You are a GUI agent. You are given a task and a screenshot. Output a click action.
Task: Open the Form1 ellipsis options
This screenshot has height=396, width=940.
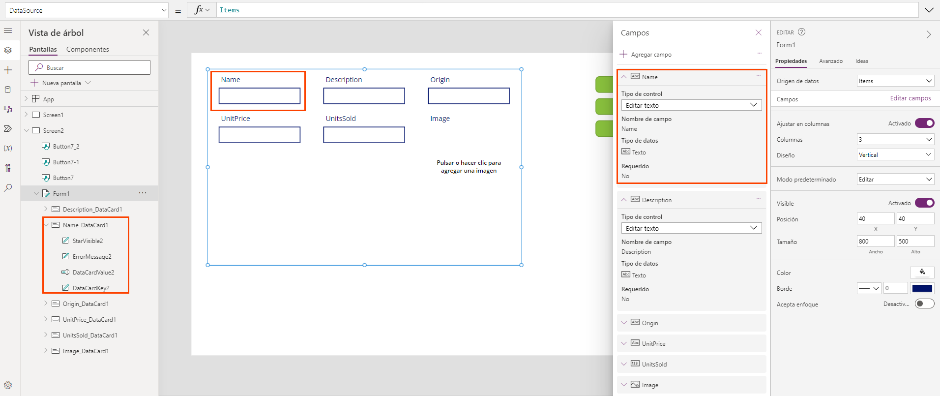pyautogui.click(x=143, y=193)
